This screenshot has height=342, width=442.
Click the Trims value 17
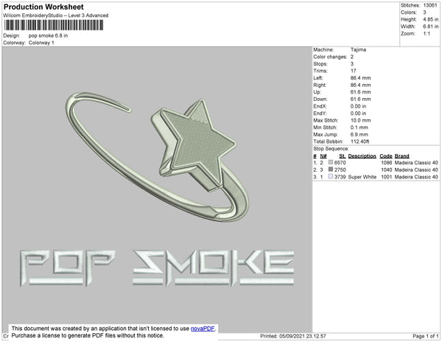click(354, 71)
